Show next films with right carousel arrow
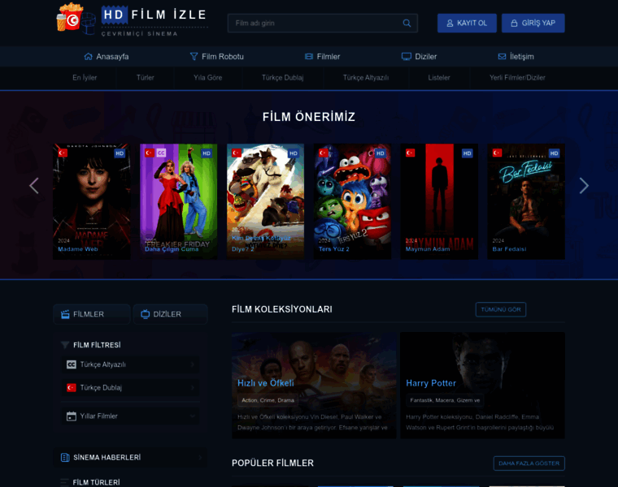 584,186
